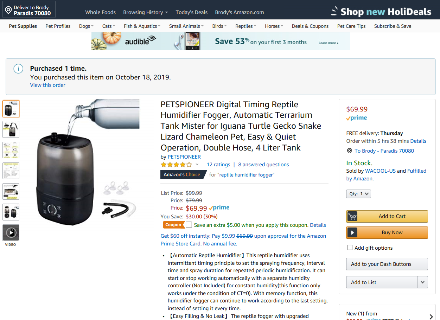
Task: Open the Reptiles menu
Action: coord(245,26)
